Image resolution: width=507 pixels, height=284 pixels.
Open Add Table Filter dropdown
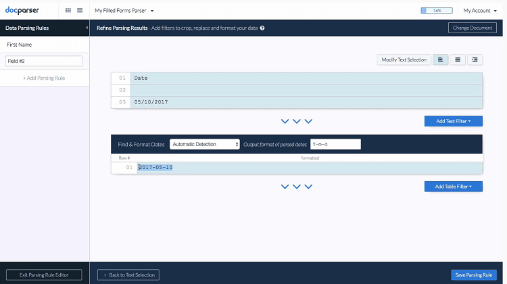point(454,187)
